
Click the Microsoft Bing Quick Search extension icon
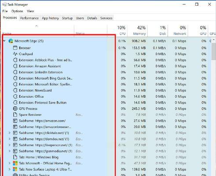pyautogui.click(x=15, y=78)
